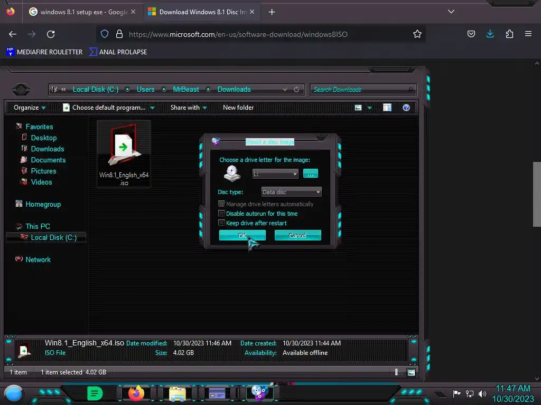The image size is (541, 405).
Task: Open Firefox from the taskbar
Action: pyautogui.click(x=136, y=393)
